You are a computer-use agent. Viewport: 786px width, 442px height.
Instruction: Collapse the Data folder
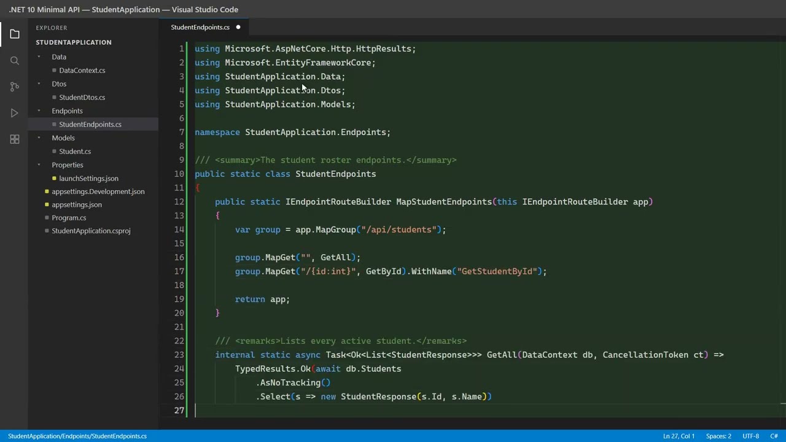(38, 57)
